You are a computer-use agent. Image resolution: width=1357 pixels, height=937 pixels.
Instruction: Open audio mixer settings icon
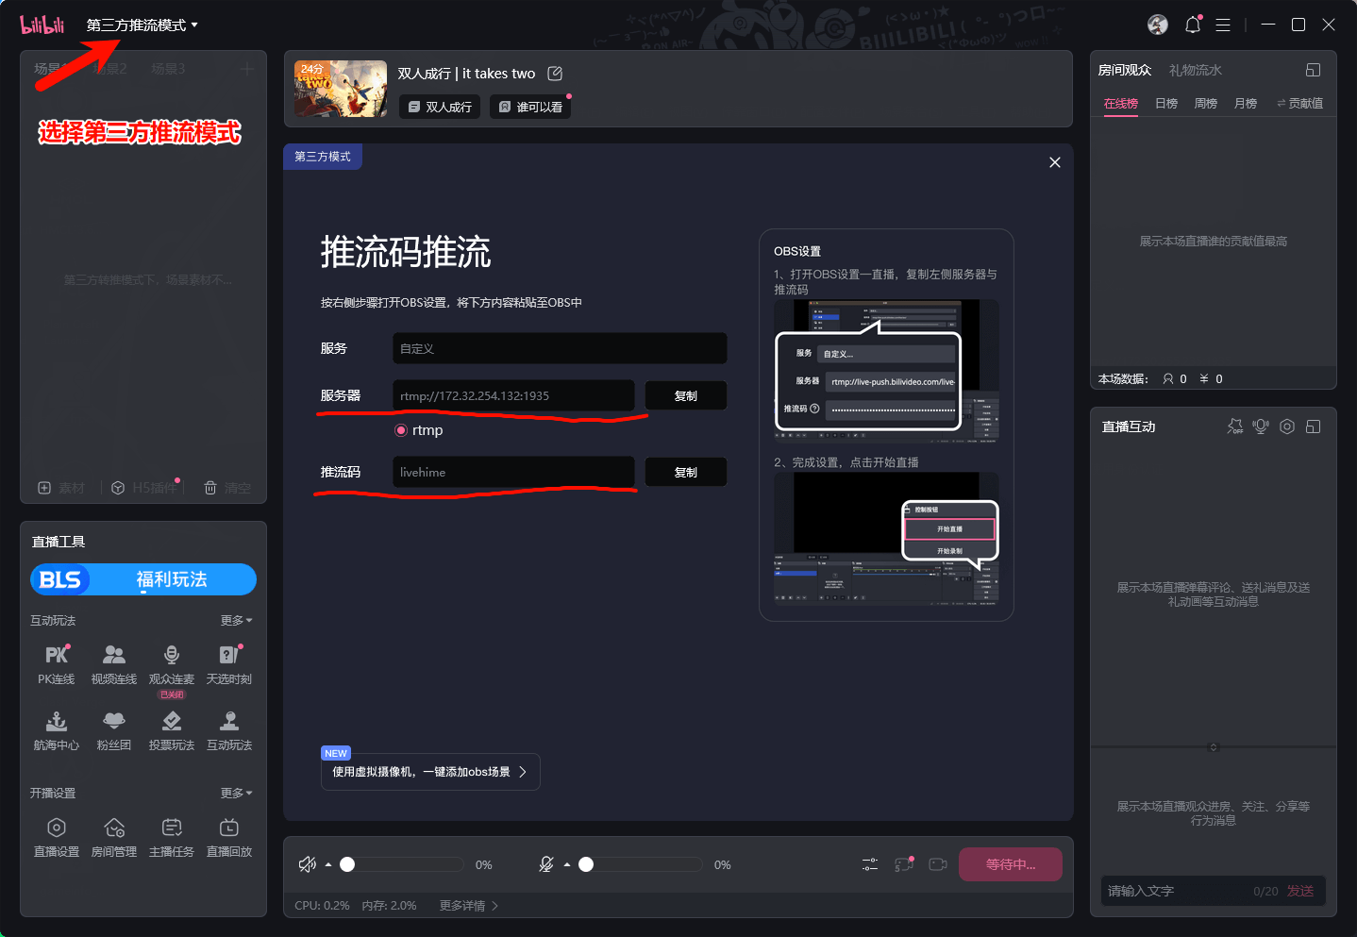point(870,864)
